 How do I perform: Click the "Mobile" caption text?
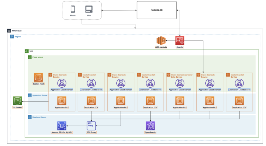pyautogui.click(x=73, y=16)
